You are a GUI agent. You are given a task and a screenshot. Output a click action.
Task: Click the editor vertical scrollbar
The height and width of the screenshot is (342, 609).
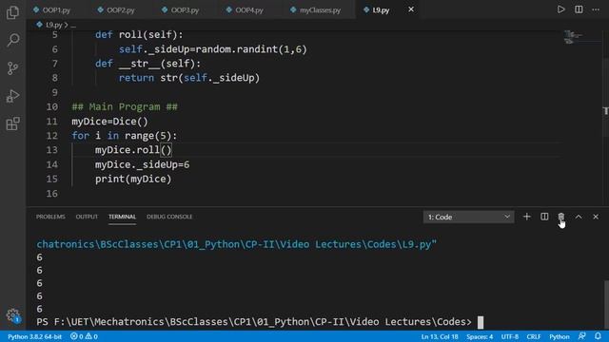606,97
